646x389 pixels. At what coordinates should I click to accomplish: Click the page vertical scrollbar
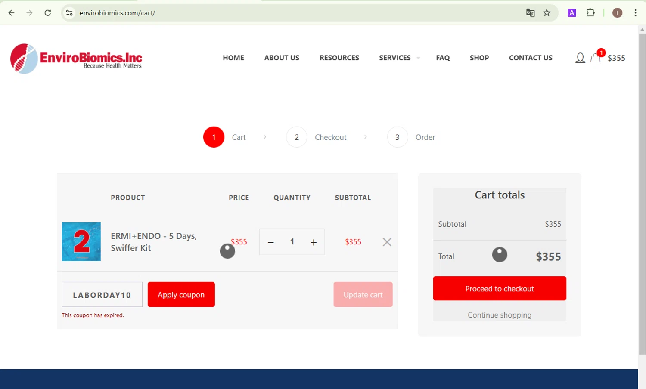point(642,194)
